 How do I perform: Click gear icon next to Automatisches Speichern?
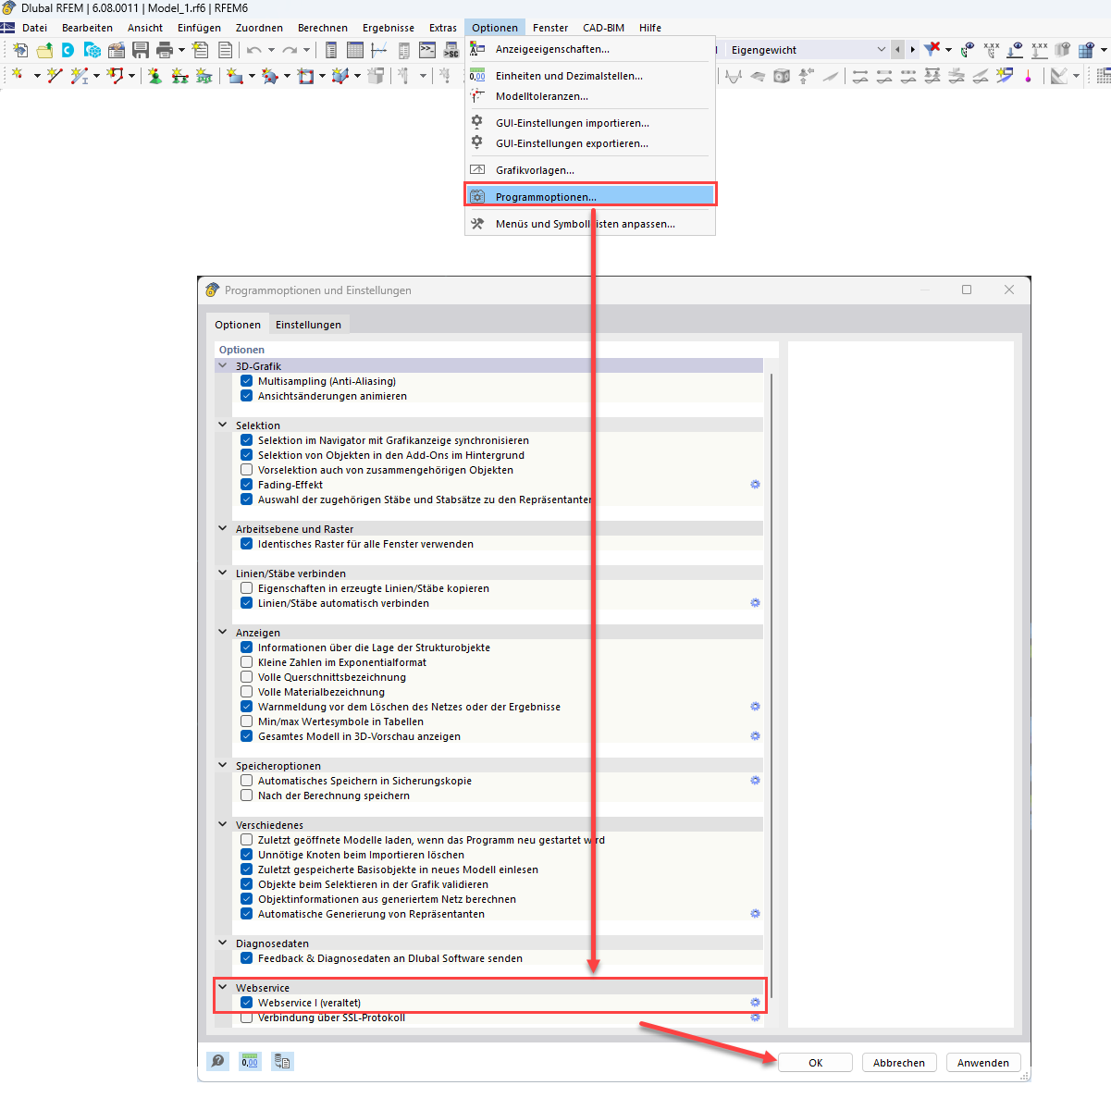pos(755,781)
